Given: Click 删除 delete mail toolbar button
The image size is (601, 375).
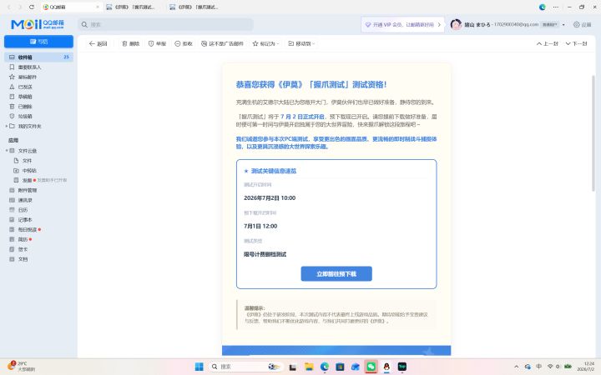Looking at the screenshot, I should tap(130, 43).
